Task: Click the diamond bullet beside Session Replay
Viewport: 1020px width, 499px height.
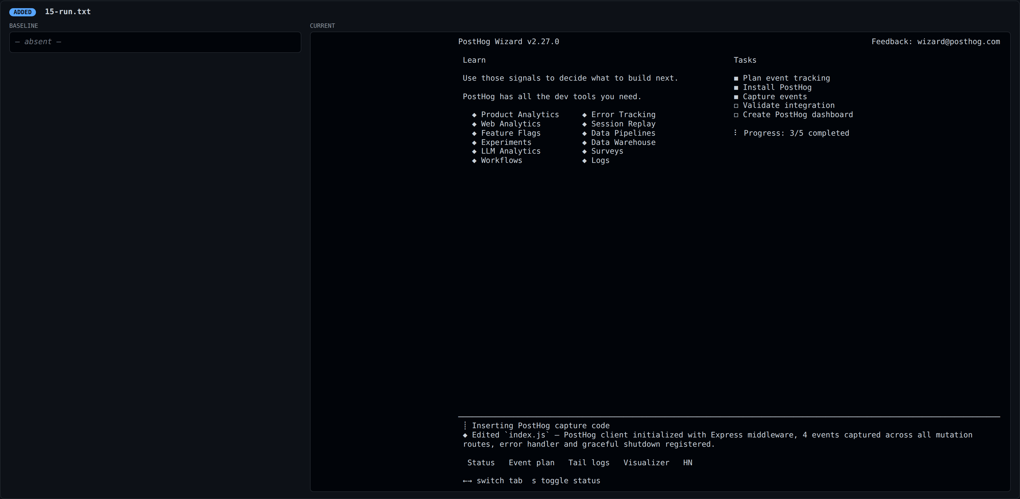Action: tap(584, 124)
